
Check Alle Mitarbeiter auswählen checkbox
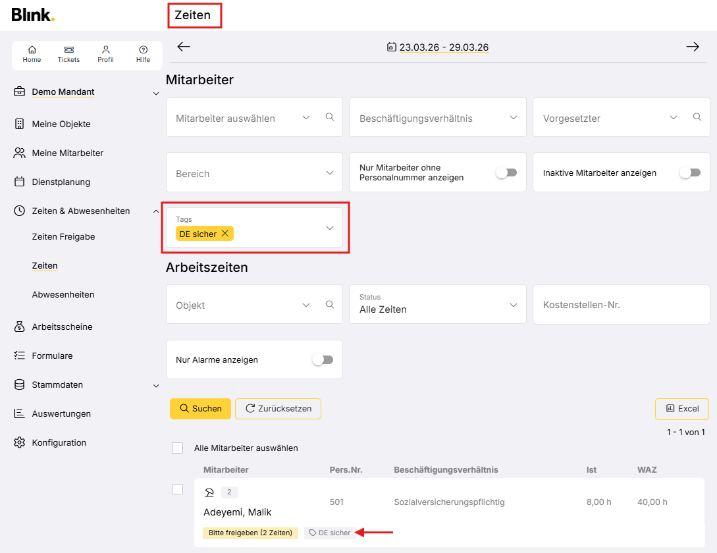pyautogui.click(x=177, y=448)
